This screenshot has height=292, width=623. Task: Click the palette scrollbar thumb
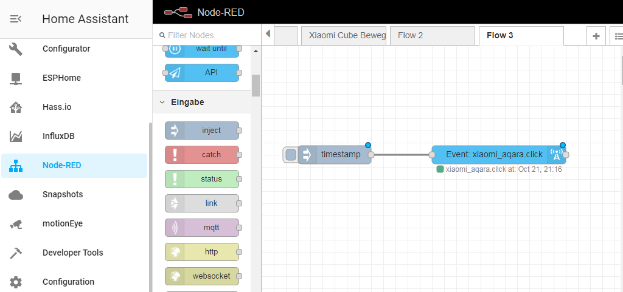(x=256, y=86)
